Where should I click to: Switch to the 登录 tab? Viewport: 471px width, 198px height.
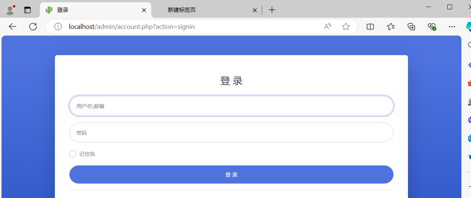point(96,10)
